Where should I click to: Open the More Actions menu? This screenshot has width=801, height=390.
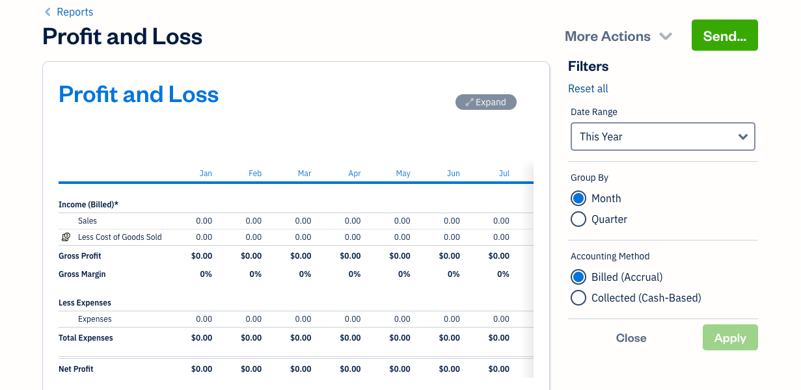point(608,36)
